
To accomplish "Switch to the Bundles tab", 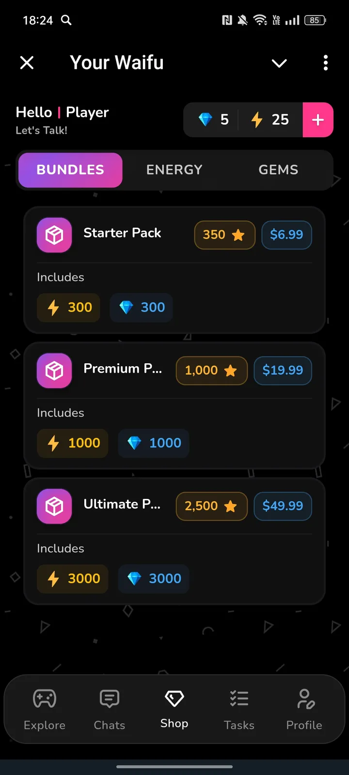I will (x=70, y=170).
